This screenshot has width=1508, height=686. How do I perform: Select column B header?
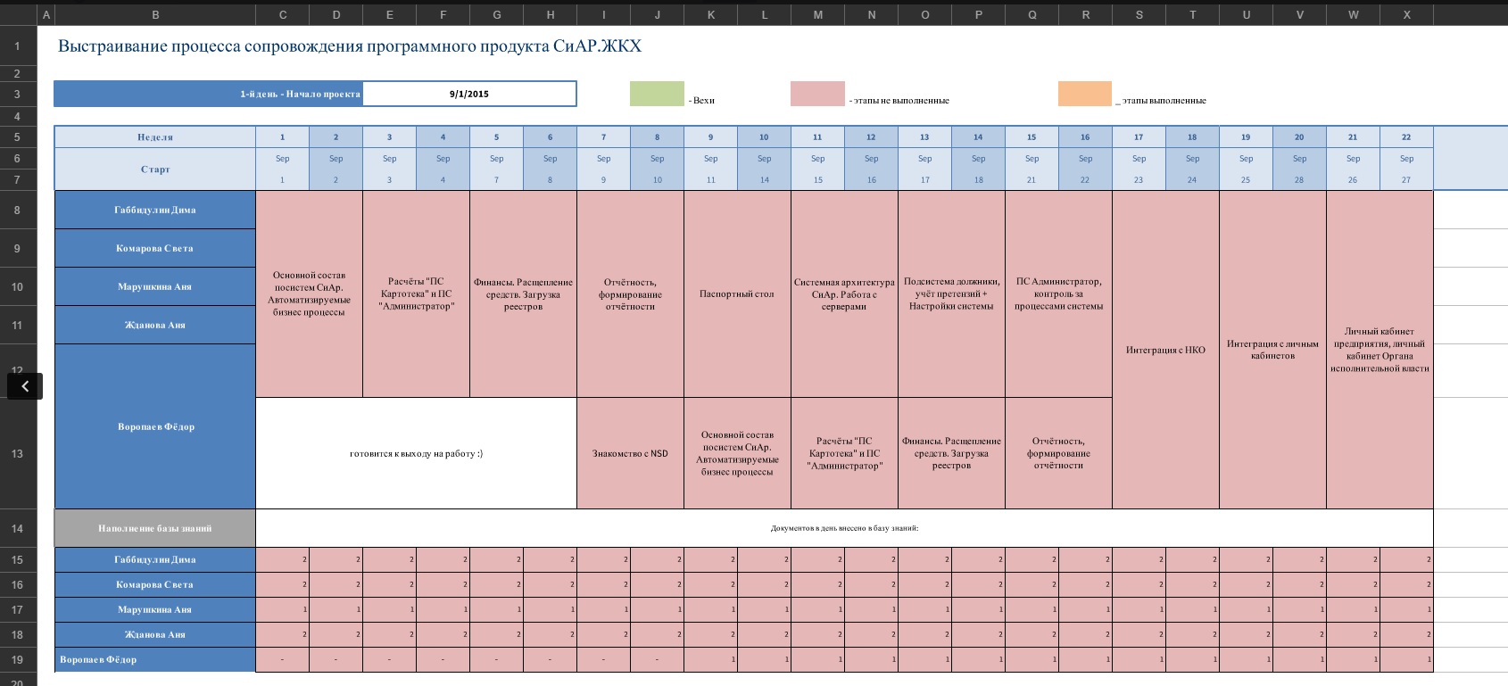coord(155,14)
